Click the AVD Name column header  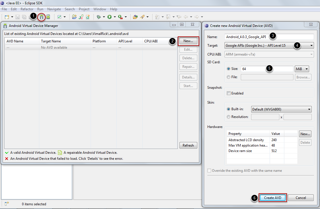(x=22, y=41)
